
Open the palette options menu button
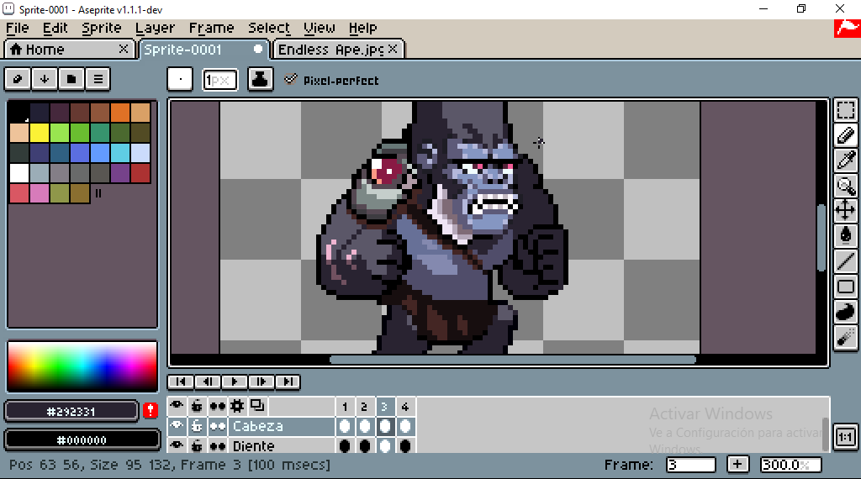(98, 79)
